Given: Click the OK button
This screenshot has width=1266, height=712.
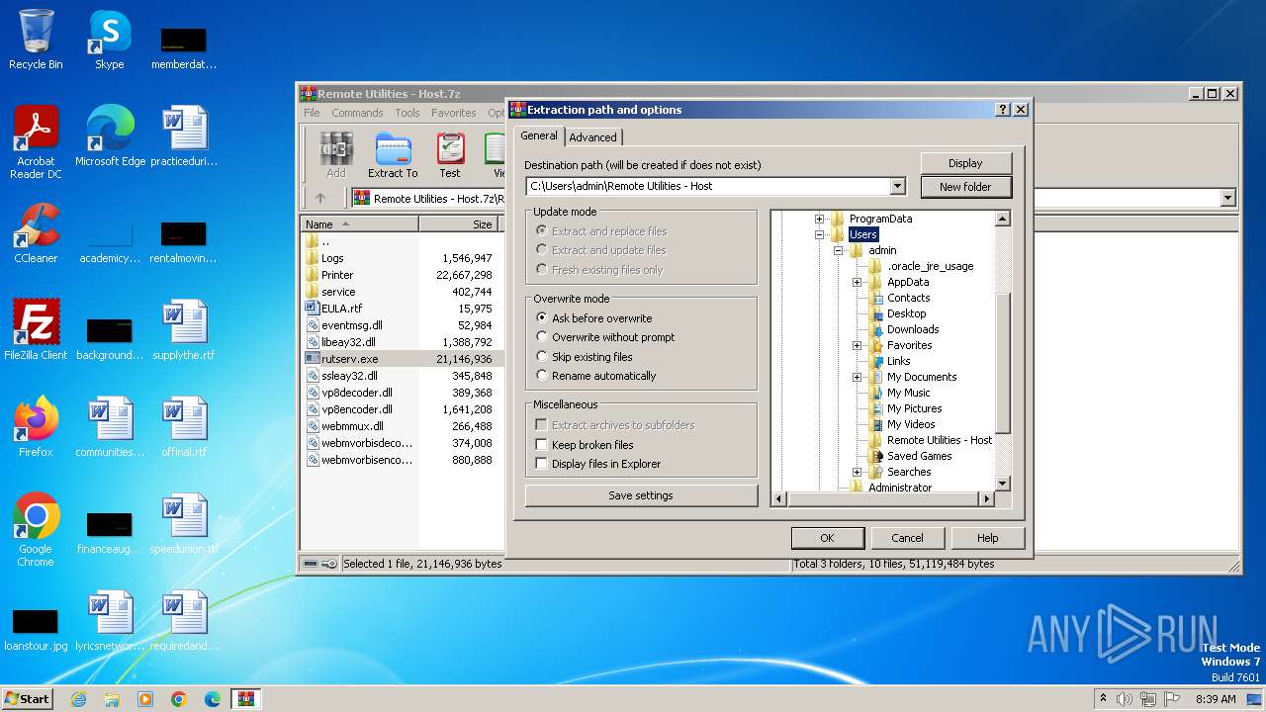Looking at the screenshot, I should click(828, 538).
